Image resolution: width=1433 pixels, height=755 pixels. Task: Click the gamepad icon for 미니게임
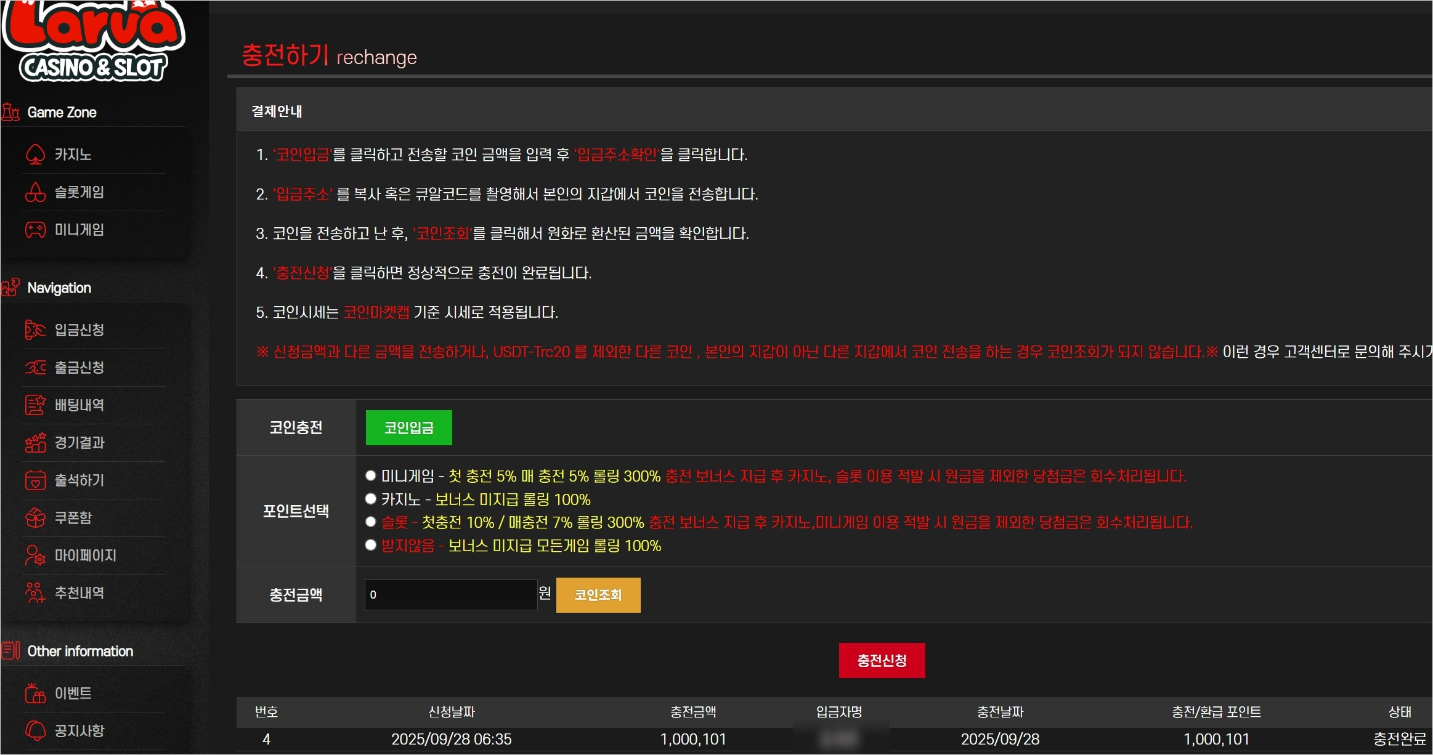pyautogui.click(x=35, y=230)
